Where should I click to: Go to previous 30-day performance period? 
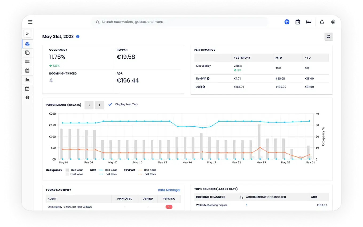[x=89, y=105]
